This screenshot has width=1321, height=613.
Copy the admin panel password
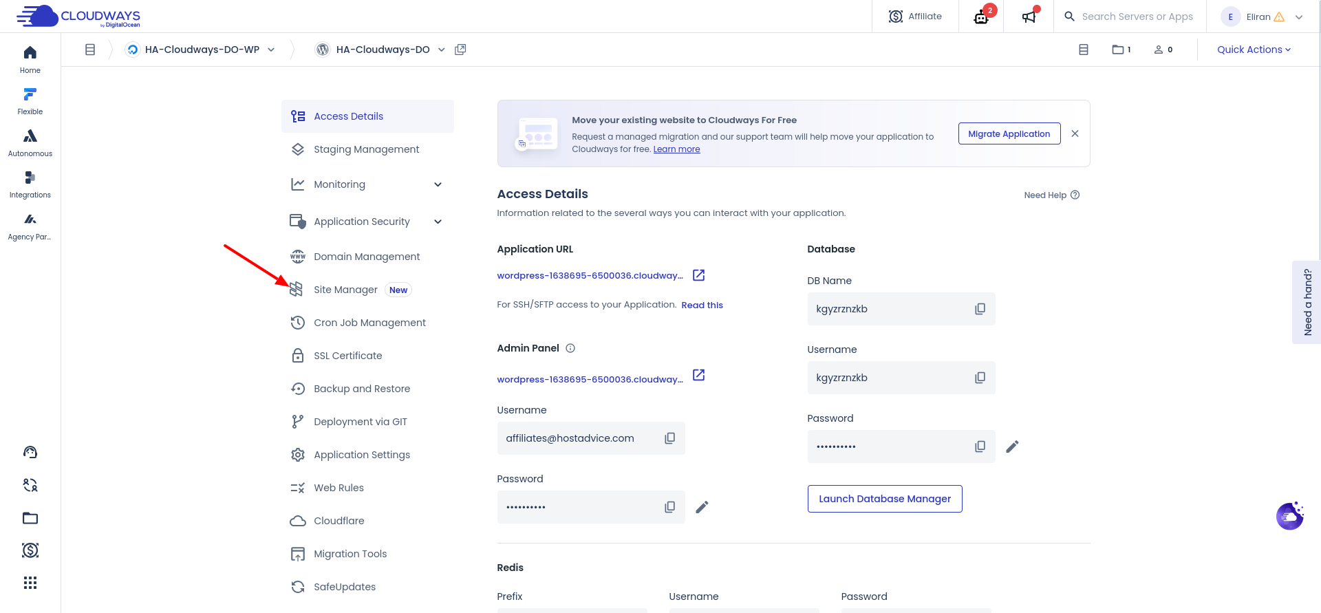[x=669, y=507]
